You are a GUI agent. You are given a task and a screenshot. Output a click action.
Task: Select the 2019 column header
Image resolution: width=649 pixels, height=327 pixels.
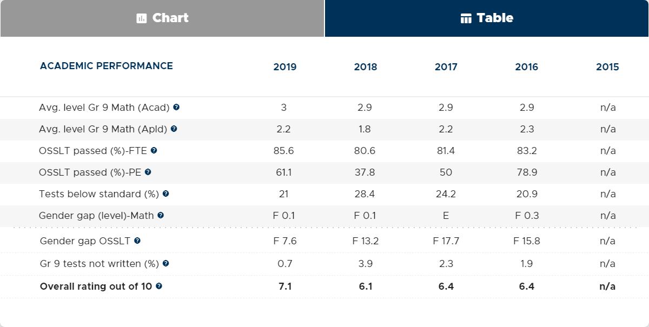pyautogui.click(x=284, y=67)
